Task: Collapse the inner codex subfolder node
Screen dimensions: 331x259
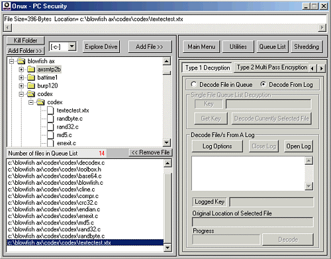Action: pyautogui.click(x=31, y=102)
